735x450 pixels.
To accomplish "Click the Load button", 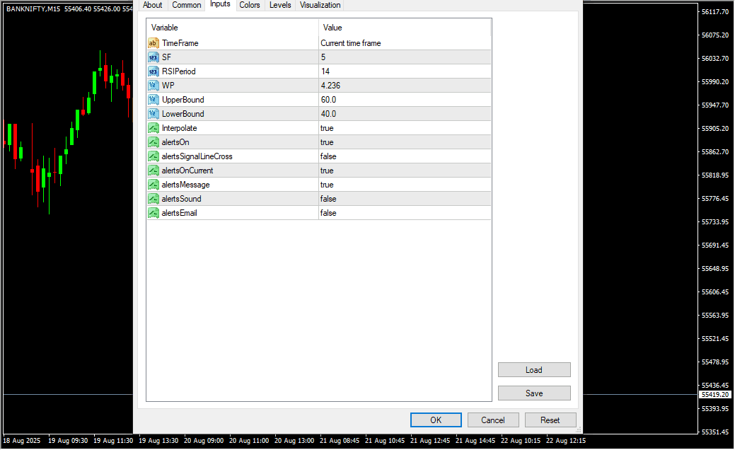I will tap(534, 370).
